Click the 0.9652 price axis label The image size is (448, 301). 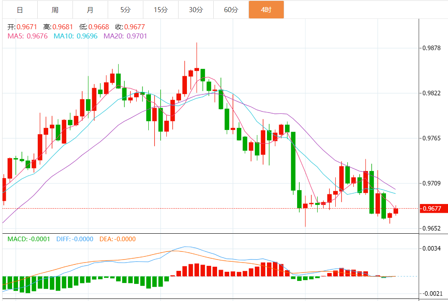click(x=431, y=228)
